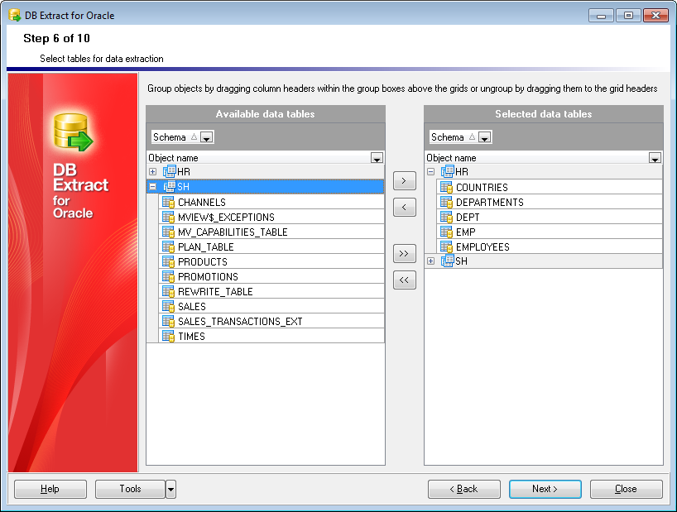
Task: Select the MV_CAPABILITIES_TABLE row
Action: (x=271, y=232)
